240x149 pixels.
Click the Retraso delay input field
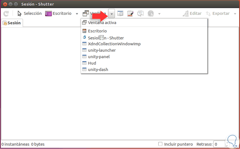click(x=219, y=144)
